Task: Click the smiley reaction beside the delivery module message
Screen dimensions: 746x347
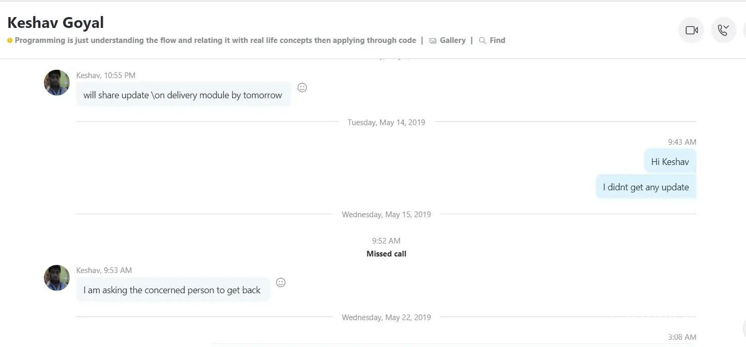Action: point(302,88)
